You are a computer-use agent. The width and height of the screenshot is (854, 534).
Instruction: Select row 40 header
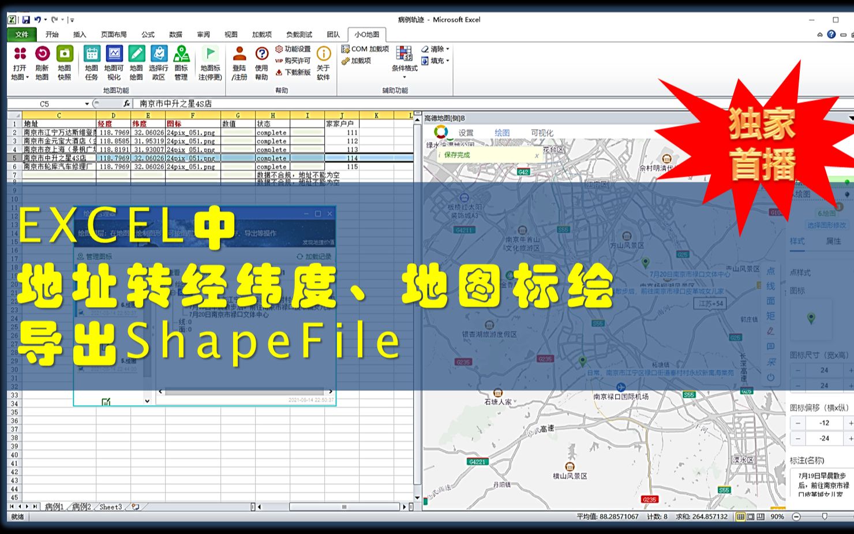click(14, 455)
